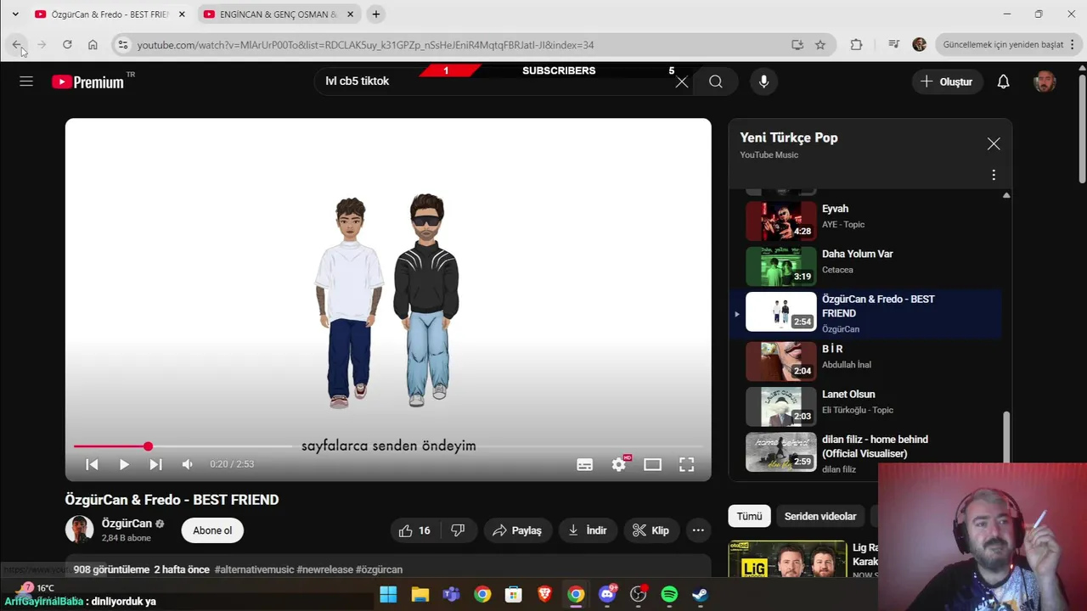The image size is (1087, 611).
Task: Mute the video volume
Action: coord(188,464)
